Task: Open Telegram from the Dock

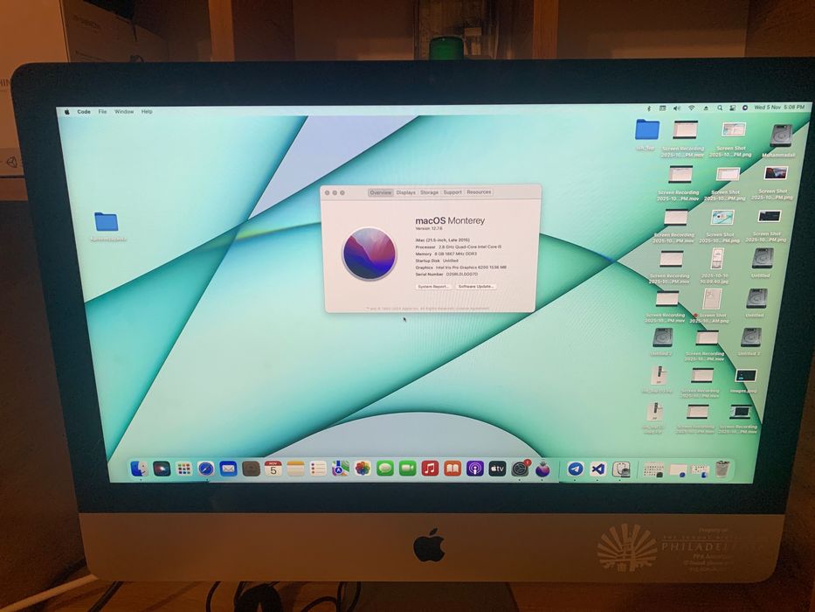Action: click(x=575, y=469)
